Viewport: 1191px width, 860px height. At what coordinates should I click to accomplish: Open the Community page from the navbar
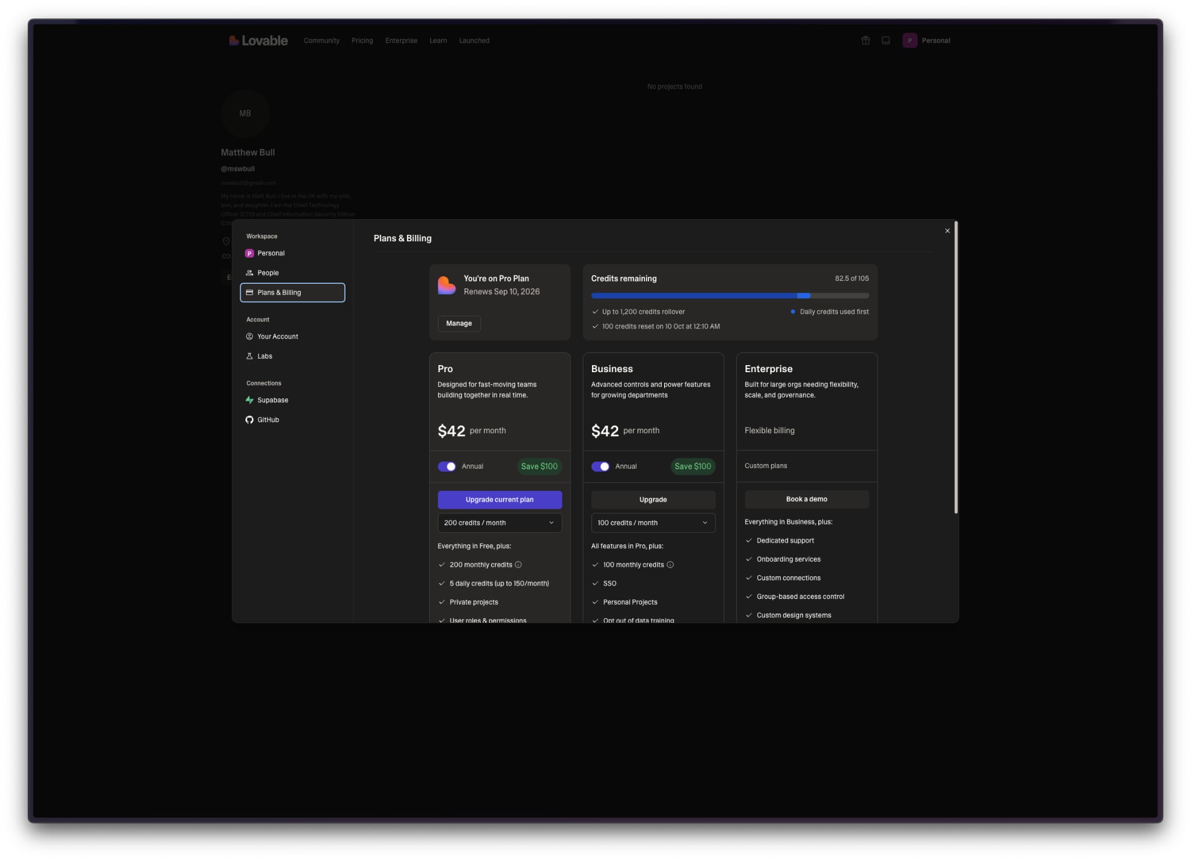click(321, 40)
